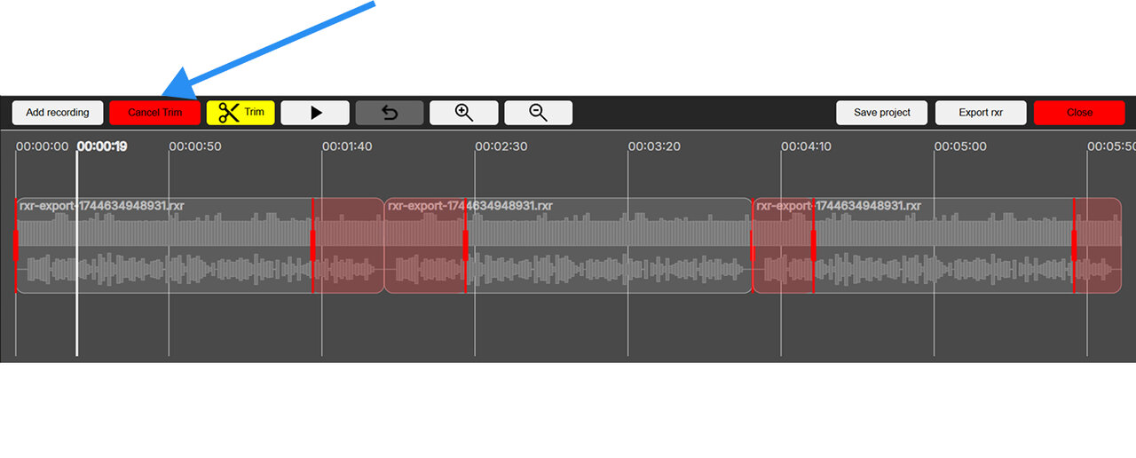The image size is (1136, 458).
Task: Click the left red trim handle of first clip
Action: coord(17,245)
